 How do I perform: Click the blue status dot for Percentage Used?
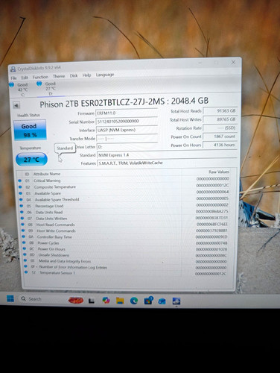(x=22, y=206)
